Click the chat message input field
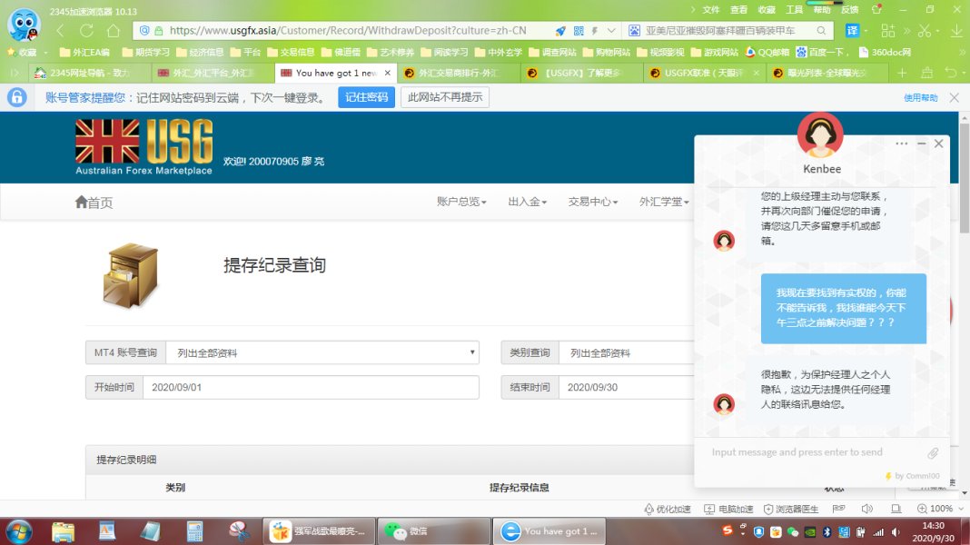970x545 pixels. tap(813, 452)
